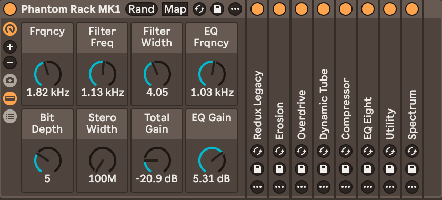Save the Utility preset
The height and width of the screenshot is (200, 442).
click(390, 169)
